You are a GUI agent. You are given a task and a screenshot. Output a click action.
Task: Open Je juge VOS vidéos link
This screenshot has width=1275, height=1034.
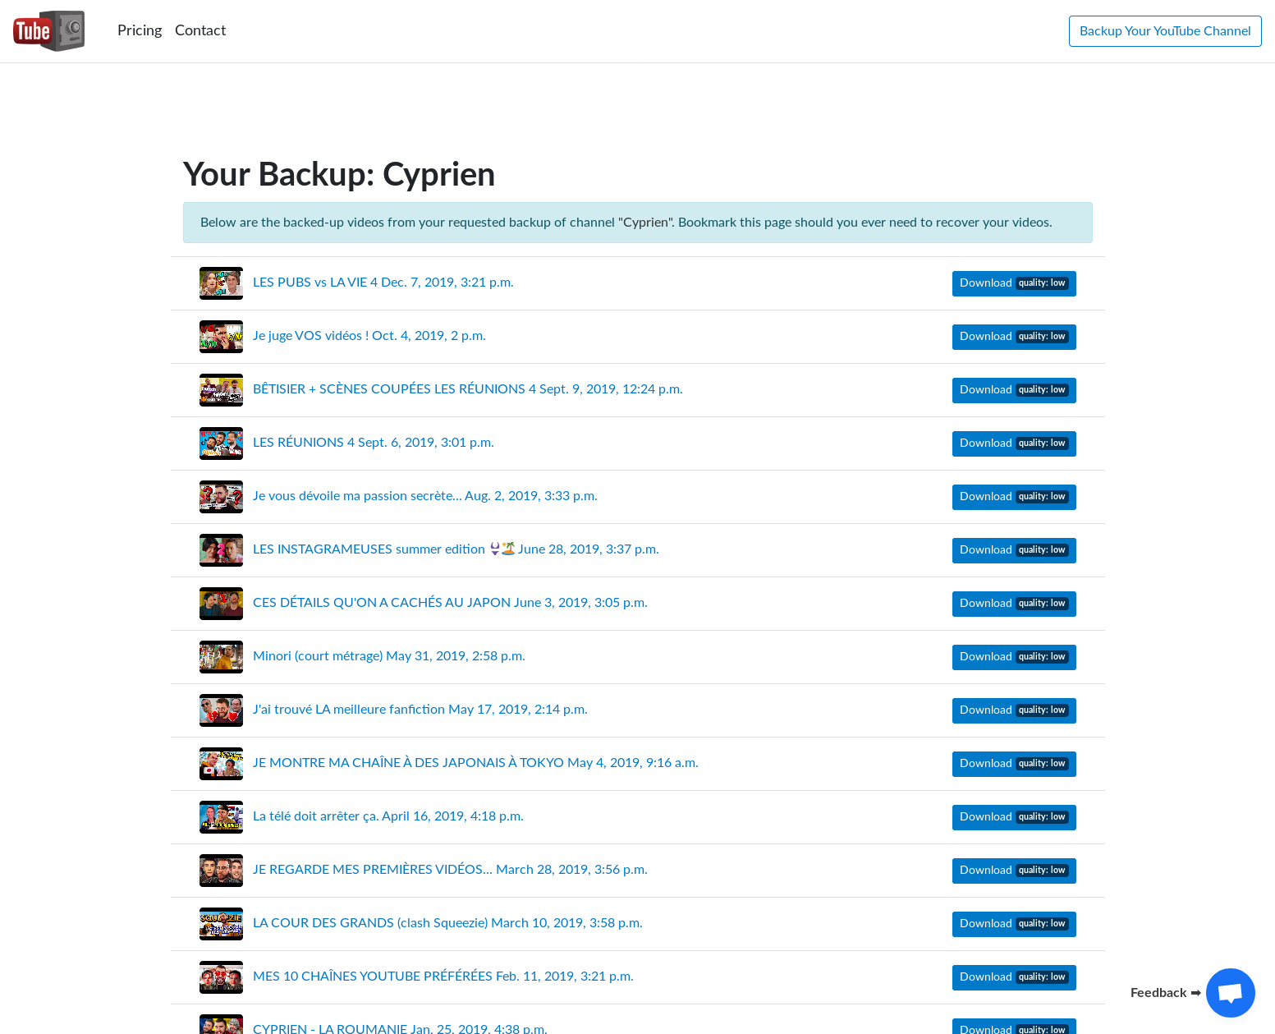[369, 336]
